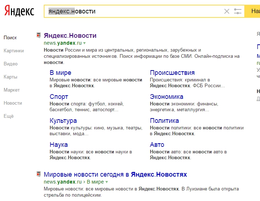The width and height of the screenshot is (260, 201).
Task: Expand dropdown arrow after 'В мире' breadcrumb
Action: [x=106, y=182]
